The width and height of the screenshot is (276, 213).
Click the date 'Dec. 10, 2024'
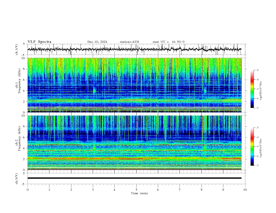pyautogui.click(x=97, y=42)
